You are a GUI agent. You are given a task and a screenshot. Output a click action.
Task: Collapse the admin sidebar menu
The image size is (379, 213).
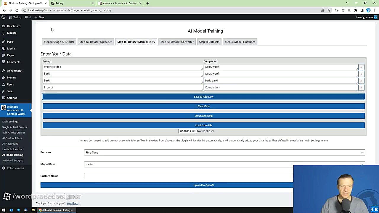[13, 168]
